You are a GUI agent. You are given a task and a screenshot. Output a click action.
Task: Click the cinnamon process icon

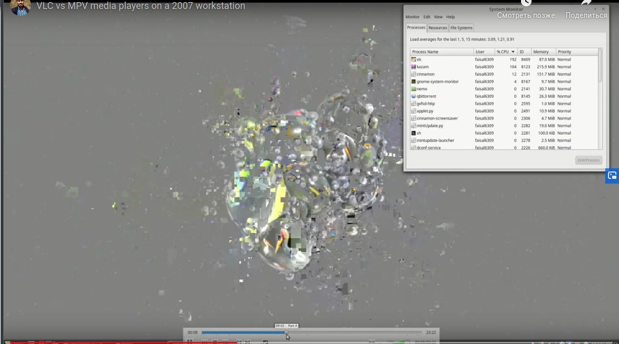[414, 74]
